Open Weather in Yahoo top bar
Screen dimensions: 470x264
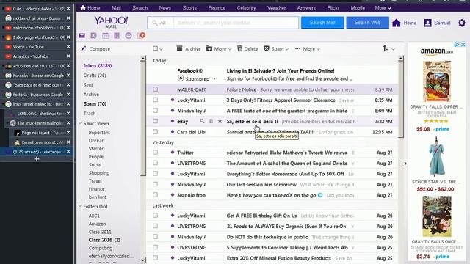276,8
